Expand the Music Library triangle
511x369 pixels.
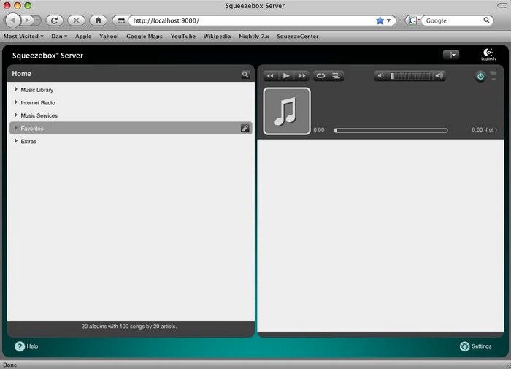[x=16, y=89]
